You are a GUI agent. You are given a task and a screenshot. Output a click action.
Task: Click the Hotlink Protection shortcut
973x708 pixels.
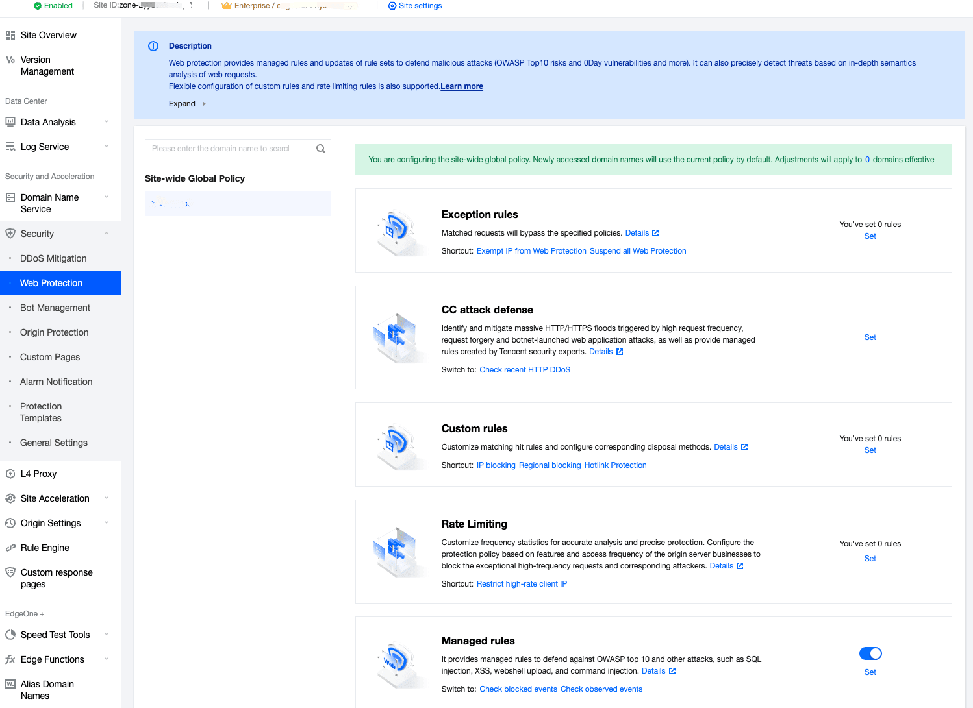(615, 465)
